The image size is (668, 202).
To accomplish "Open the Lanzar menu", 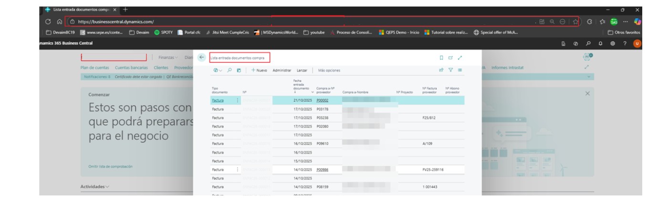I will click(x=302, y=70).
